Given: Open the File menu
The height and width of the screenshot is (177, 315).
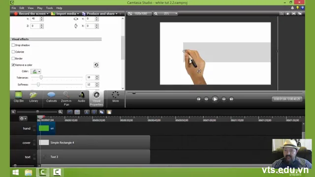Looking at the screenshot, I should pos(14,8).
